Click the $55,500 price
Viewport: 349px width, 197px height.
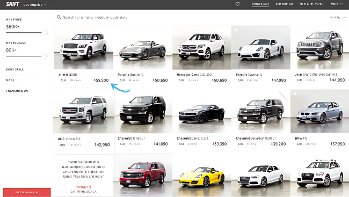click(x=101, y=80)
